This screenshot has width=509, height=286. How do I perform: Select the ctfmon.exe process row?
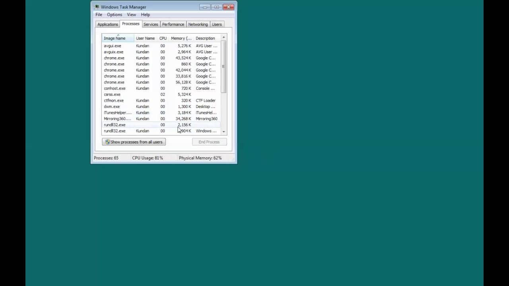161,100
